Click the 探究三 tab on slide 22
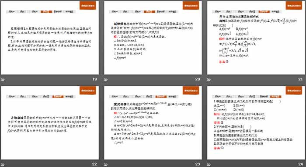Image resolution: width=306 pixels, height=167 pixels. 35,97
